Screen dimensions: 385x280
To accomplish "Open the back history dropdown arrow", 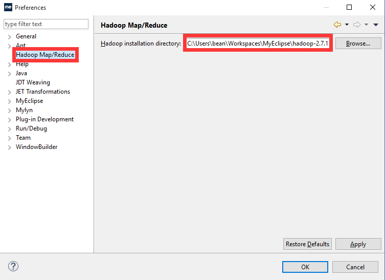I will [x=347, y=25].
